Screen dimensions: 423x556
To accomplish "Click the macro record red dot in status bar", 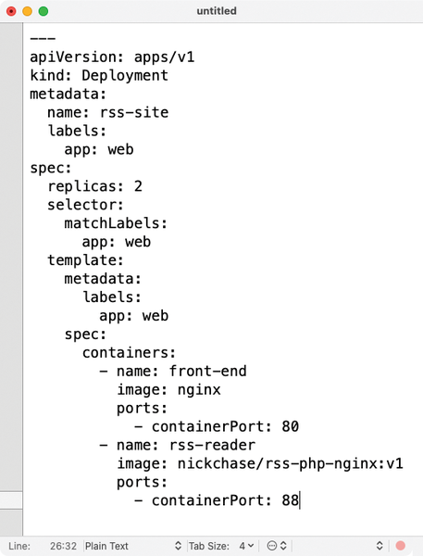I will (x=401, y=546).
